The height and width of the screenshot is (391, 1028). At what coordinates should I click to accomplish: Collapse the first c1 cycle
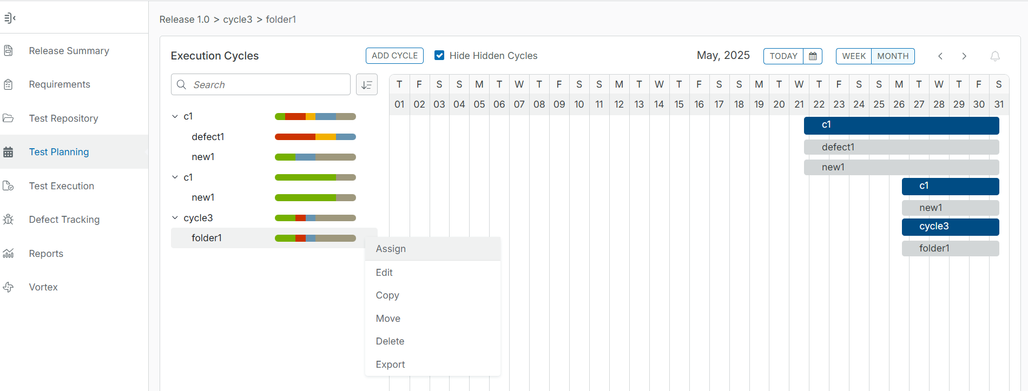174,116
